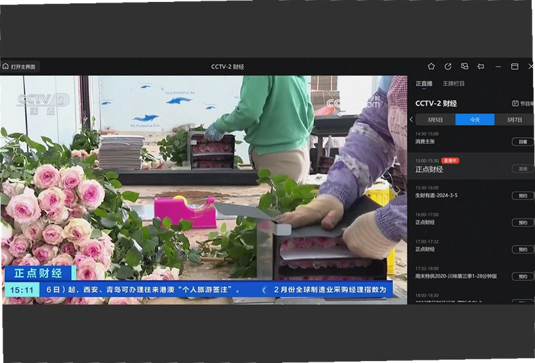Screen dimensions: 535x363
Task: Pin the window on top with the pin icon
Action: 481,67
